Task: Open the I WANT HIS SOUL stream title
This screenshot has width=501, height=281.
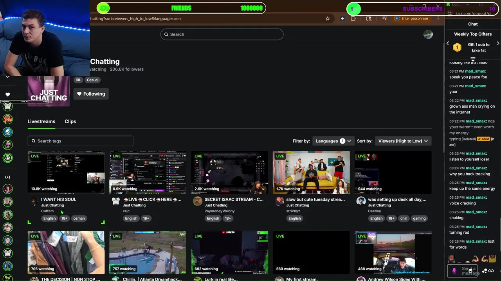Action: coord(59,199)
